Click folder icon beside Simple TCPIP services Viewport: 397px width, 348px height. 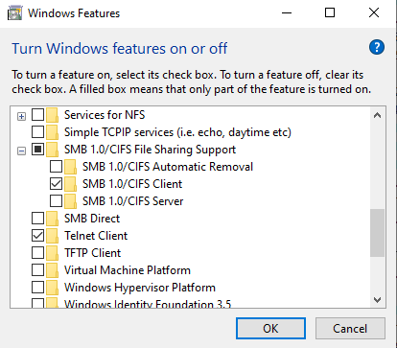tap(52, 132)
